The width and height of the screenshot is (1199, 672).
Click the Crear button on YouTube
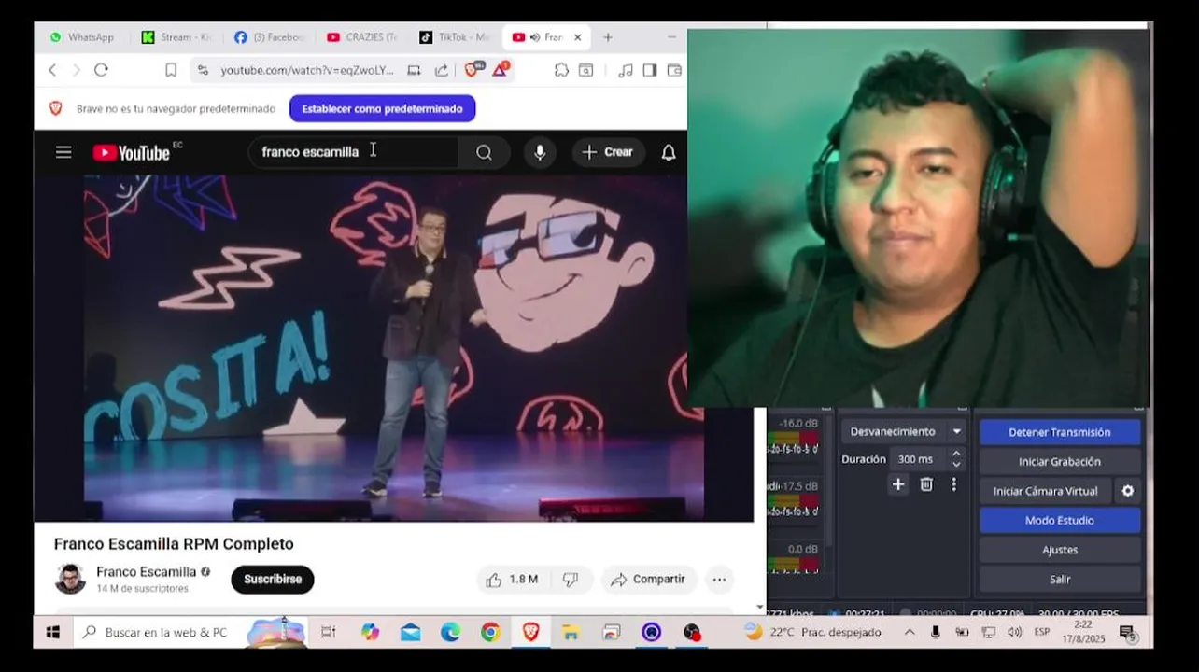[609, 152]
